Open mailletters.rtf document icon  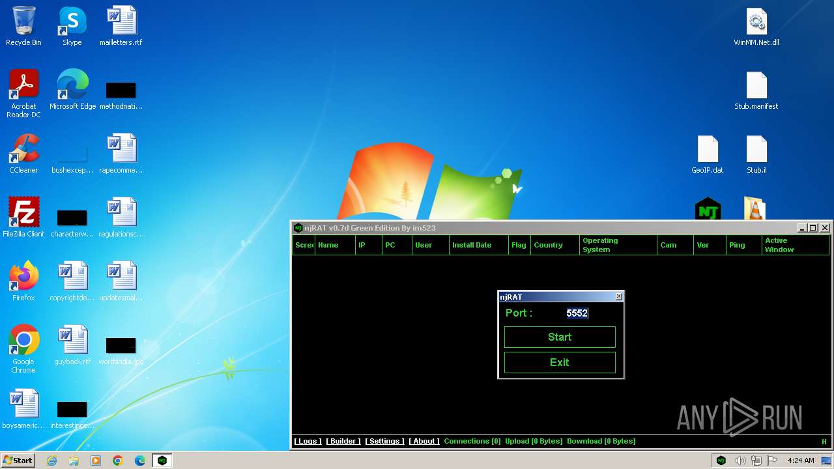121,26
